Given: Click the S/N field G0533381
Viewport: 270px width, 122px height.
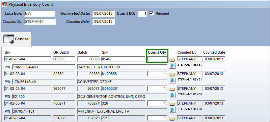Looking at the screenshot, I should point(123,88).
